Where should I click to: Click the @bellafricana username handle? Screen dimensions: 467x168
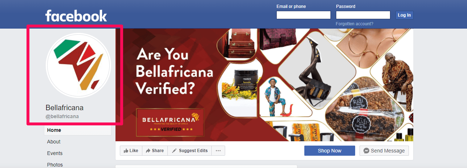62,116
